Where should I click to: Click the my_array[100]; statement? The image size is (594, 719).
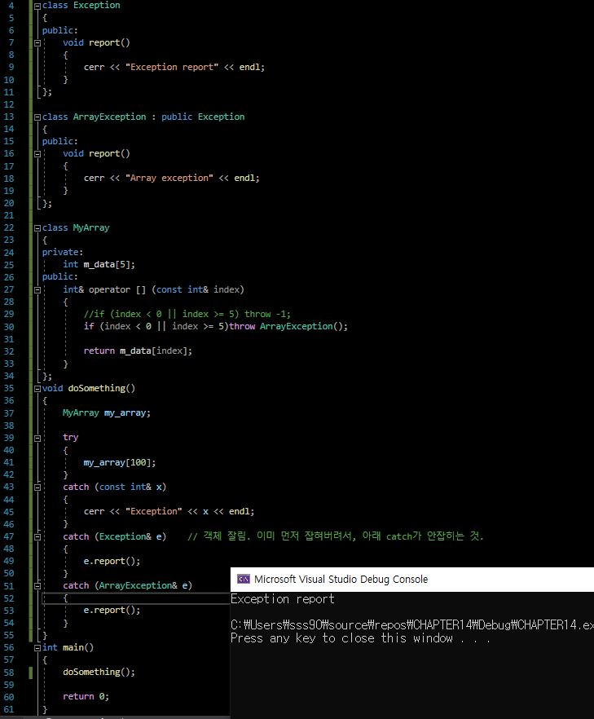120,462
